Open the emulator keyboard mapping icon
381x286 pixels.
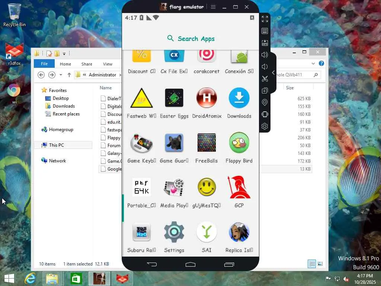click(x=265, y=31)
